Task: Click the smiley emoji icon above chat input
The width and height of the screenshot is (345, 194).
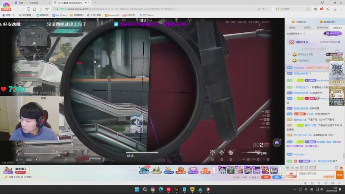Action: click(288, 168)
